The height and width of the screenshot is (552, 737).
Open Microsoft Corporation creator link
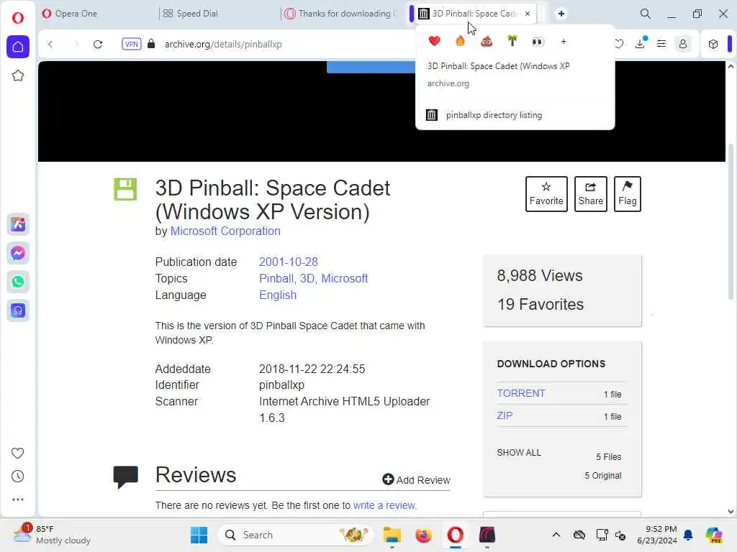pos(225,231)
